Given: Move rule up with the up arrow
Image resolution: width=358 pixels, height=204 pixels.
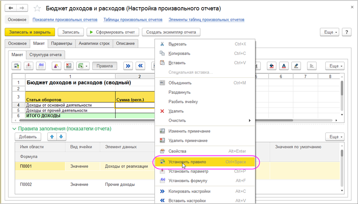Looking at the screenshot, I should click(x=51, y=137).
